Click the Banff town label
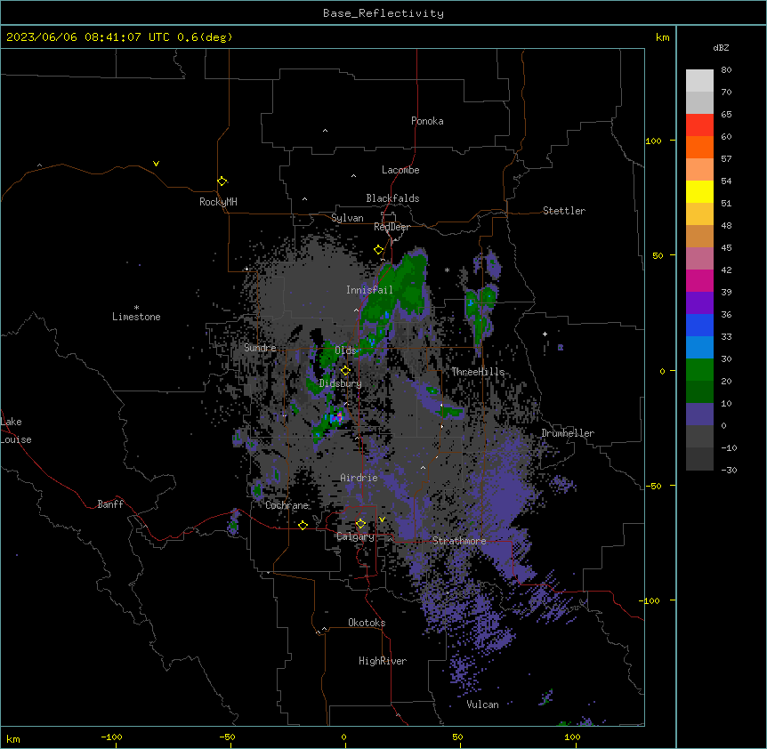This screenshot has width=767, height=749. (110, 504)
